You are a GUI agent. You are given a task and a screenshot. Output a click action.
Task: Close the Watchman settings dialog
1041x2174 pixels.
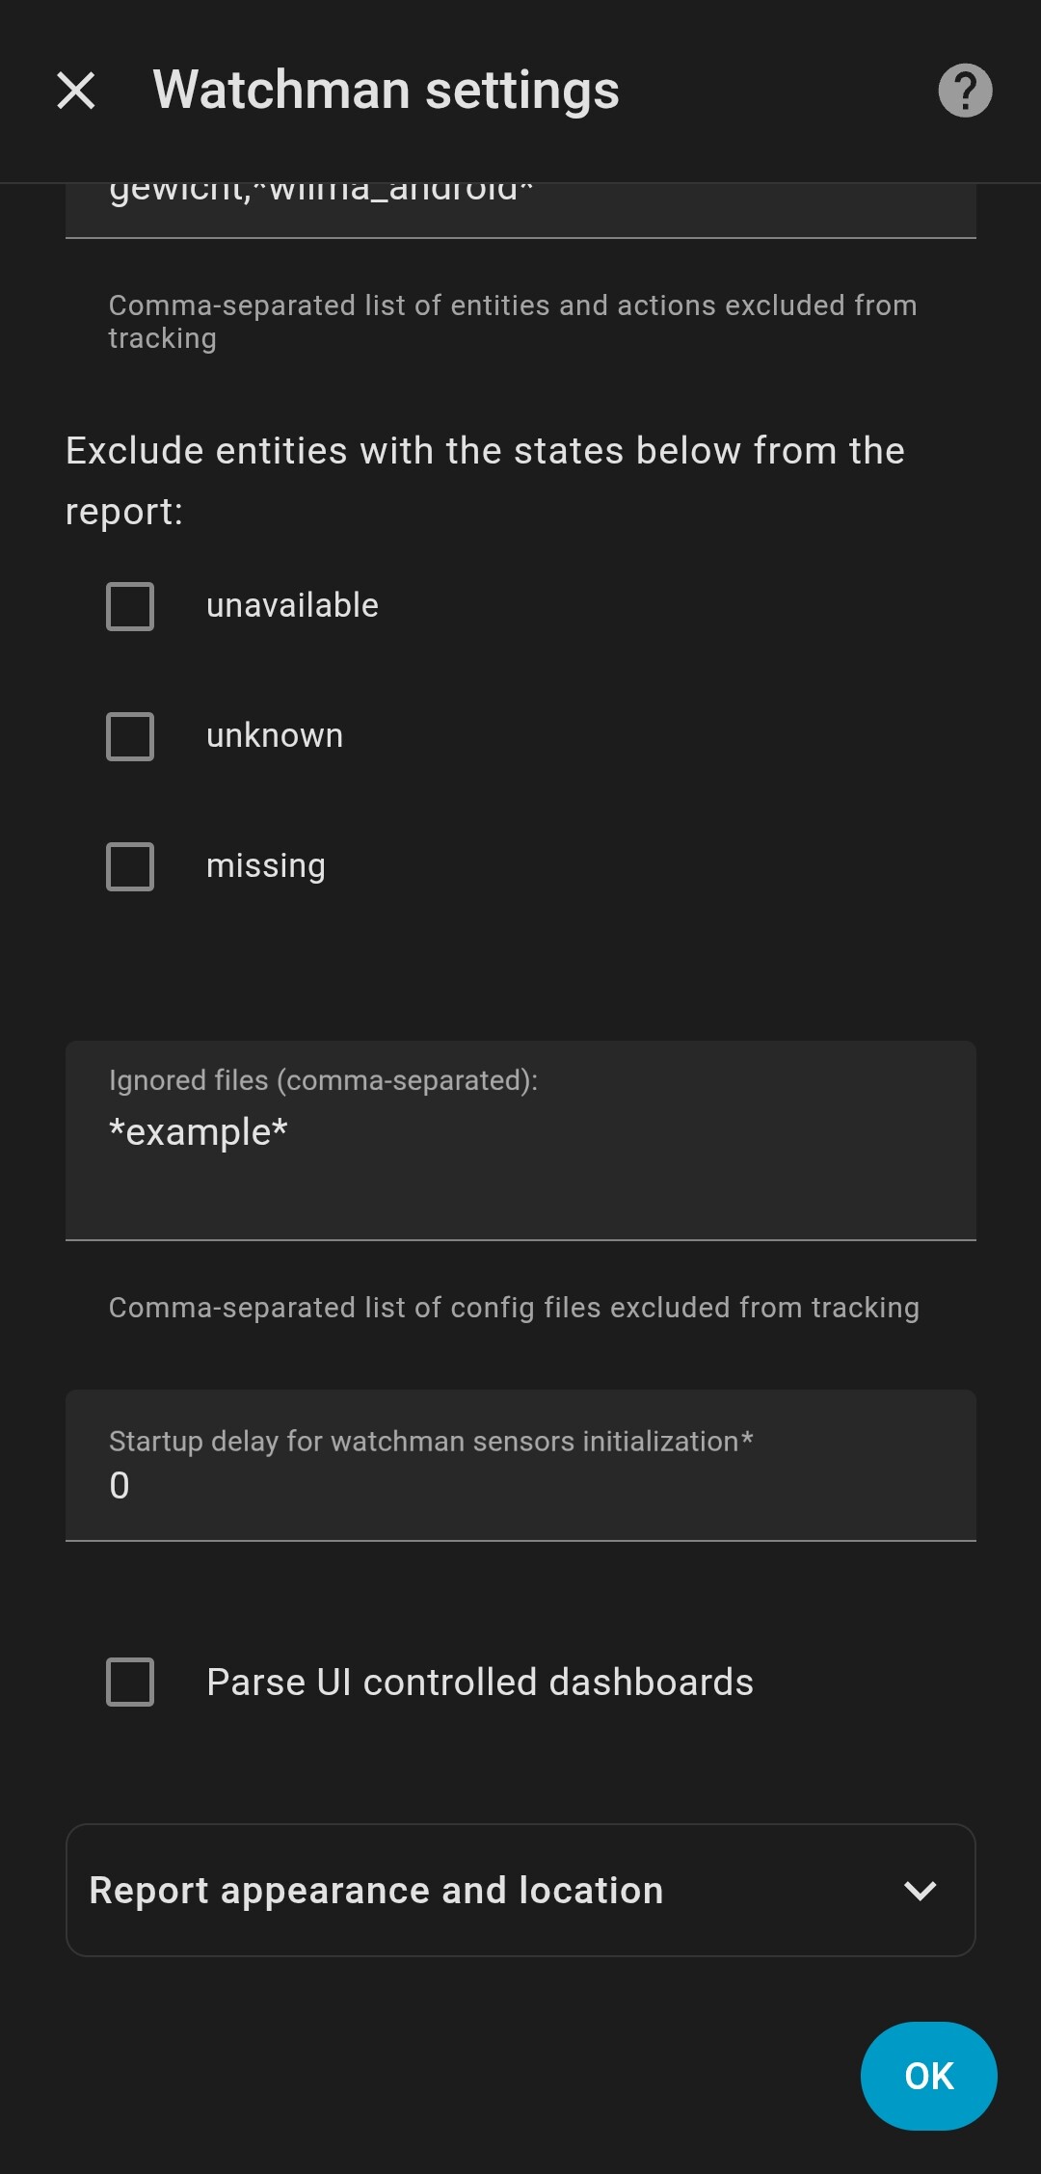coord(76,91)
